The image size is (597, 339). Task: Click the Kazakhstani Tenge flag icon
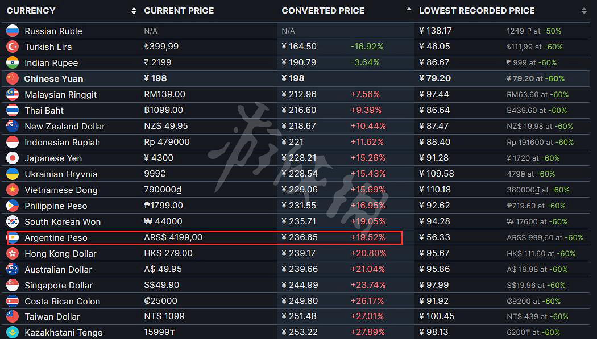(13, 332)
